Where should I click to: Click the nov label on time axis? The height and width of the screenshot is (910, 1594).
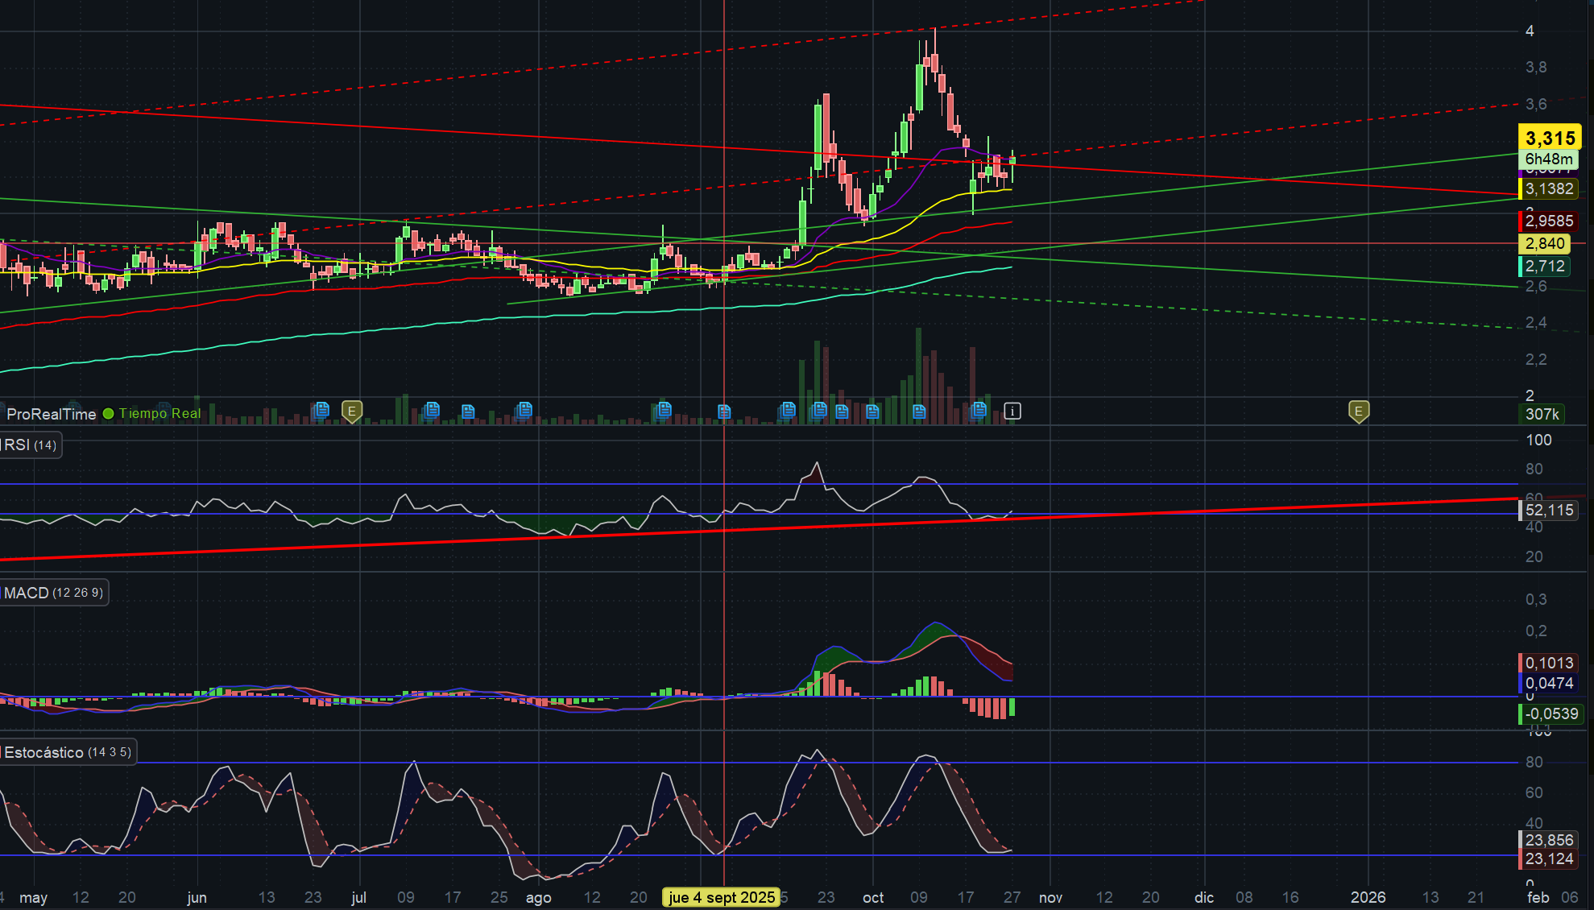[x=1050, y=897]
